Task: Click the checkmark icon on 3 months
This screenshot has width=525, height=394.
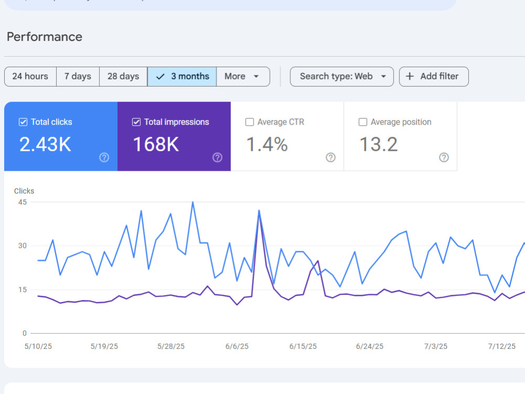Action: tap(160, 77)
